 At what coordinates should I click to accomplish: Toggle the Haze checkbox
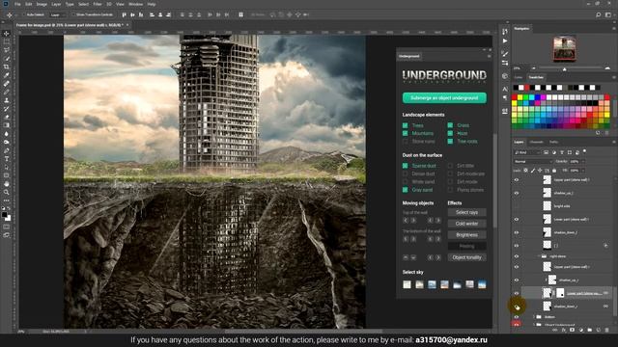(450, 133)
